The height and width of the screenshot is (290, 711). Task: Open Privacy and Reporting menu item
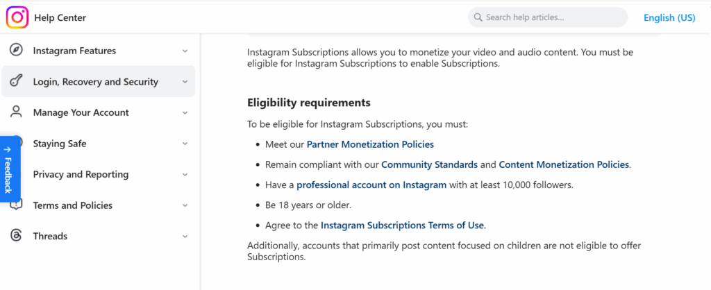coord(99,174)
